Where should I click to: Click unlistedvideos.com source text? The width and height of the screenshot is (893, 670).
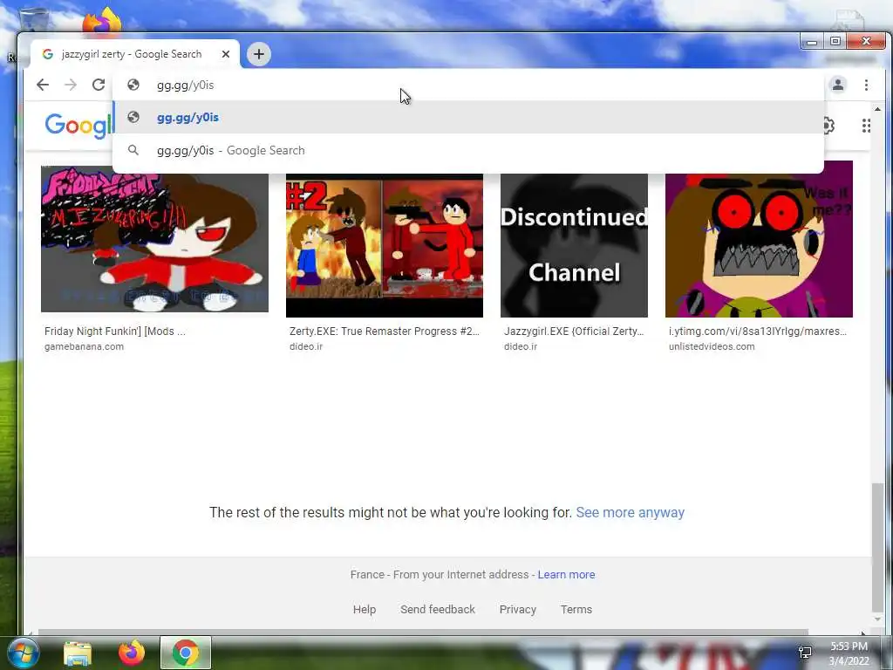pos(712,346)
